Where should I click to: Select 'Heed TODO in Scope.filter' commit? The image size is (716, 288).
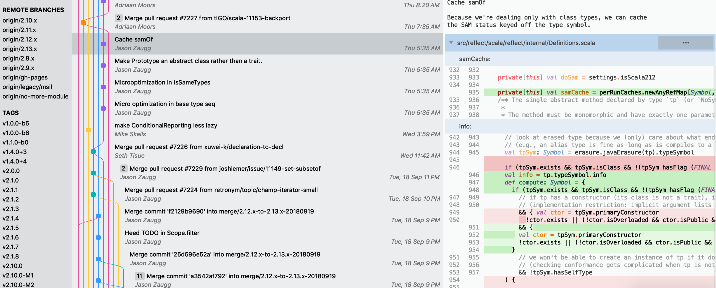click(257, 237)
